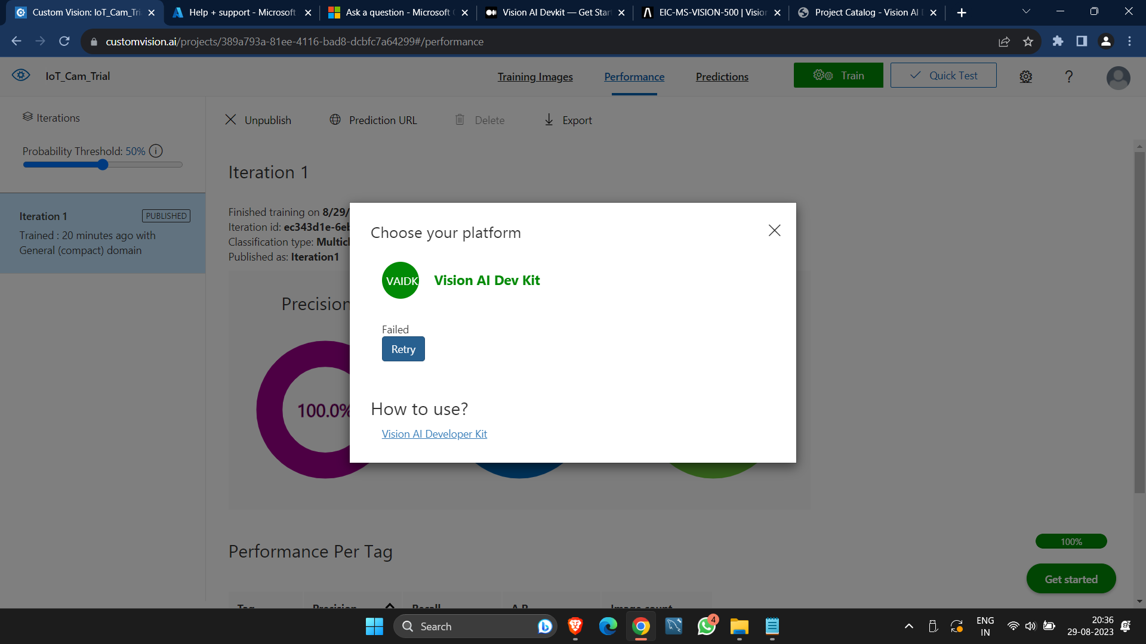This screenshot has width=1146, height=644.
Task: Open the VAIDK platform icon
Action: [x=400, y=280]
